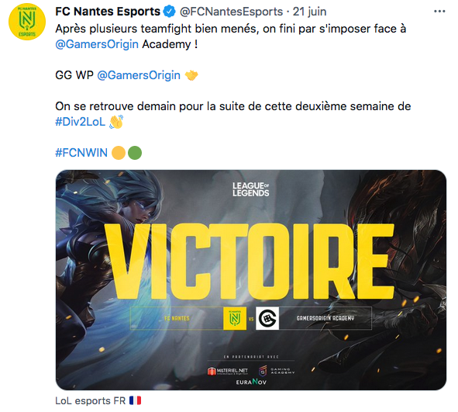The image size is (458, 412).
Task: Open the 21 juin tweet timestamp
Action: [310, 12]
